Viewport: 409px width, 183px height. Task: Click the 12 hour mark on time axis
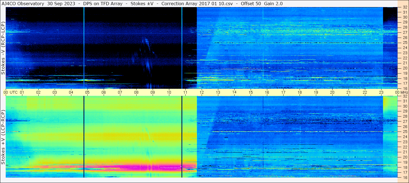pyautogui.click(x=202, y=92)
